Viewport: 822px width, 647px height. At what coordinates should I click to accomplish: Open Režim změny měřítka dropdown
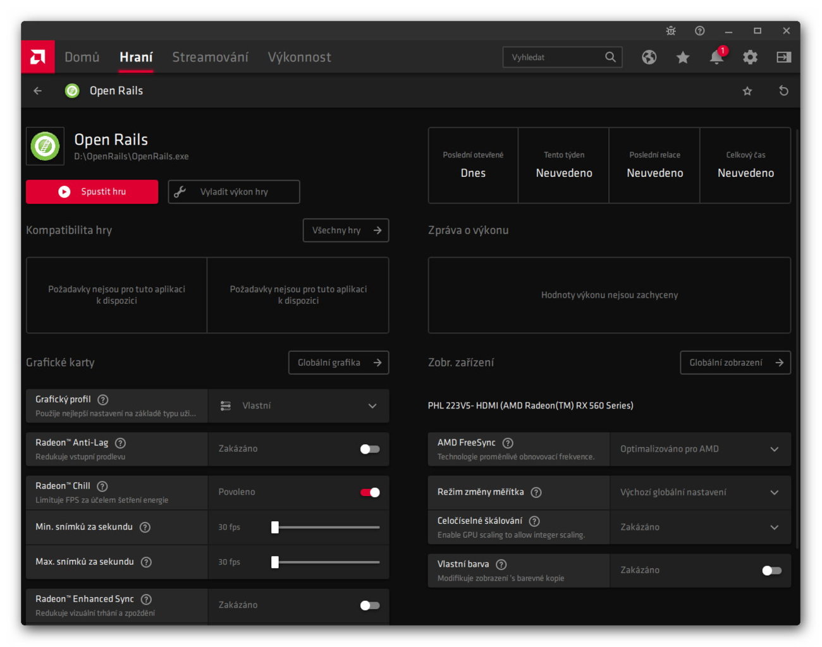[x=700, y=492]
